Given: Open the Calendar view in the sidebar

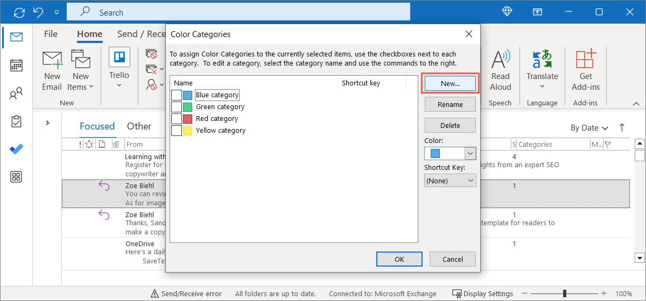Looking at the screenshot, I should [x=16, y=66].
